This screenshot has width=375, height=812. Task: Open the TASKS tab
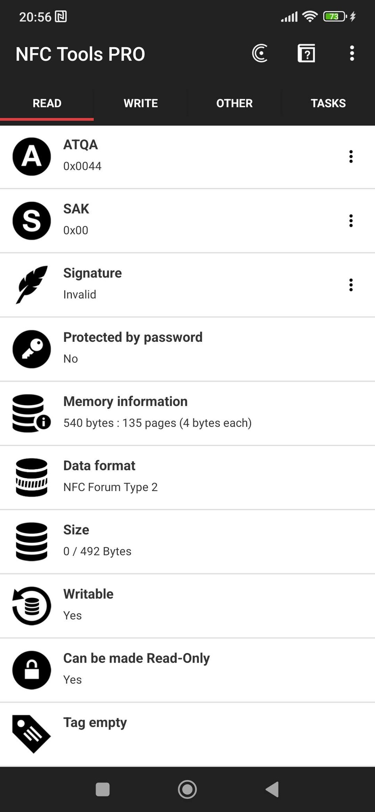[328, 103]
